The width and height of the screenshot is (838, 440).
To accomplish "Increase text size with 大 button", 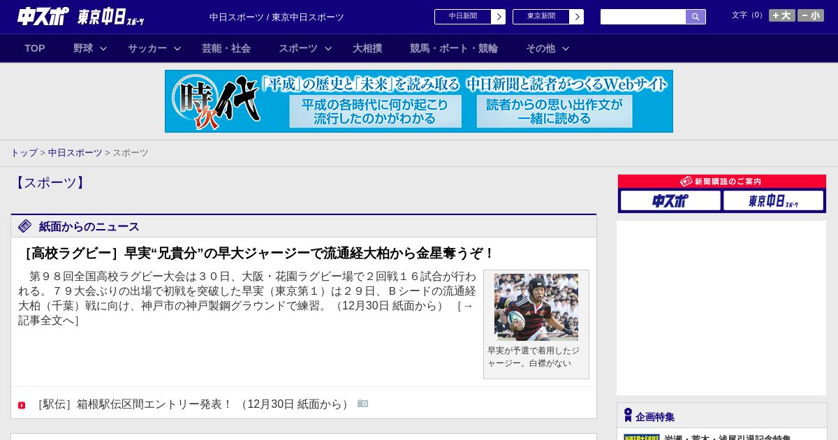I will (782, 15).
